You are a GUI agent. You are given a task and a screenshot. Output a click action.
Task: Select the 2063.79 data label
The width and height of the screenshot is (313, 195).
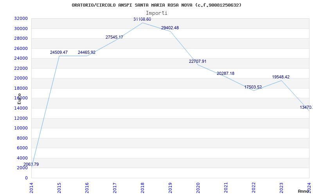(31, 164)
